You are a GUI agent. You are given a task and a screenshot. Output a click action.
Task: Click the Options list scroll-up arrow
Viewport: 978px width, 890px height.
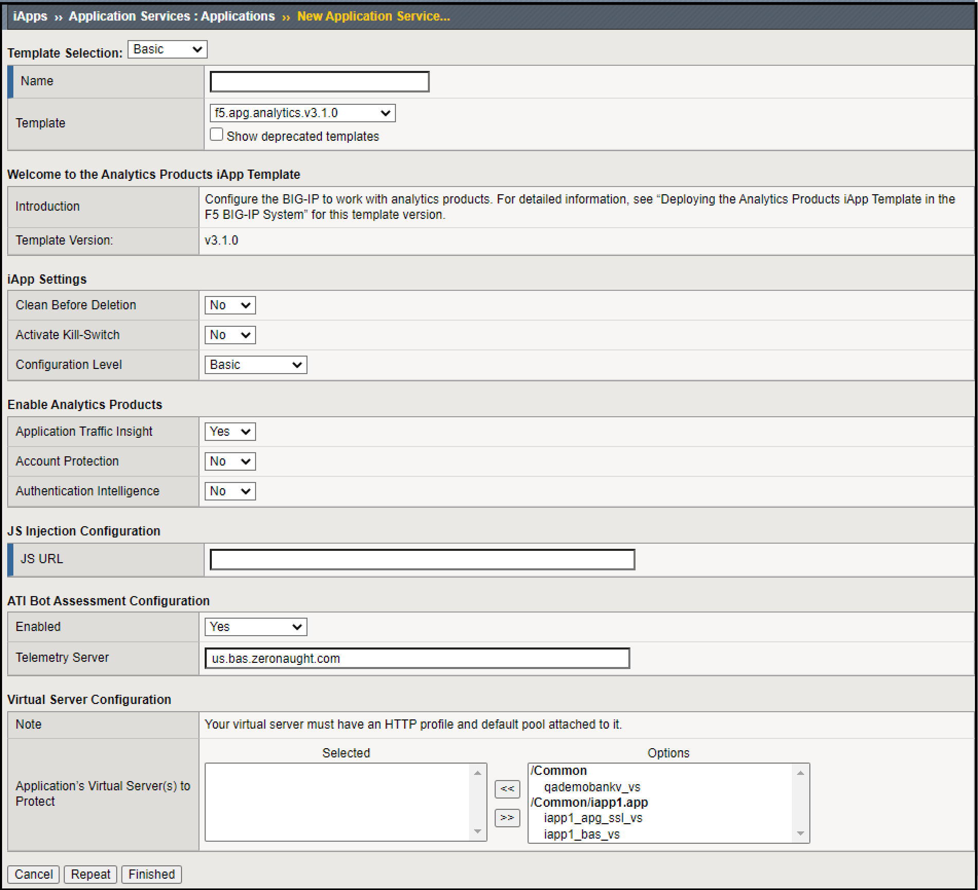pos(800,772)
